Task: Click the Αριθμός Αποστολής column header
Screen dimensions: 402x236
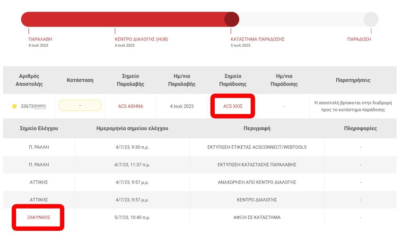Action: (x=29, y=80)
